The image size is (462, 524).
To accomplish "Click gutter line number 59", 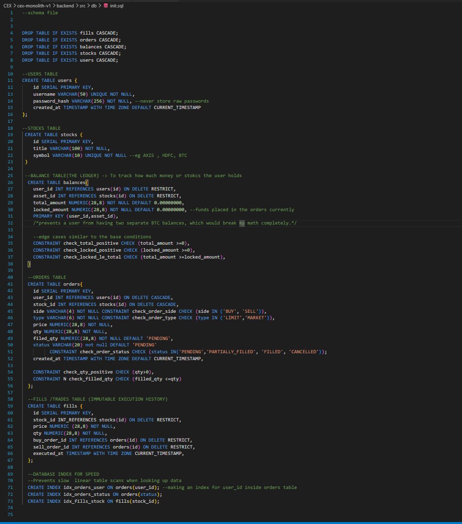I will (x=10, y=406).
